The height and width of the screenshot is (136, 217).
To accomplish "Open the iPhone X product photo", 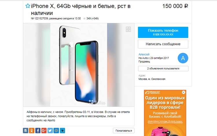I will (x=79, y=65).
